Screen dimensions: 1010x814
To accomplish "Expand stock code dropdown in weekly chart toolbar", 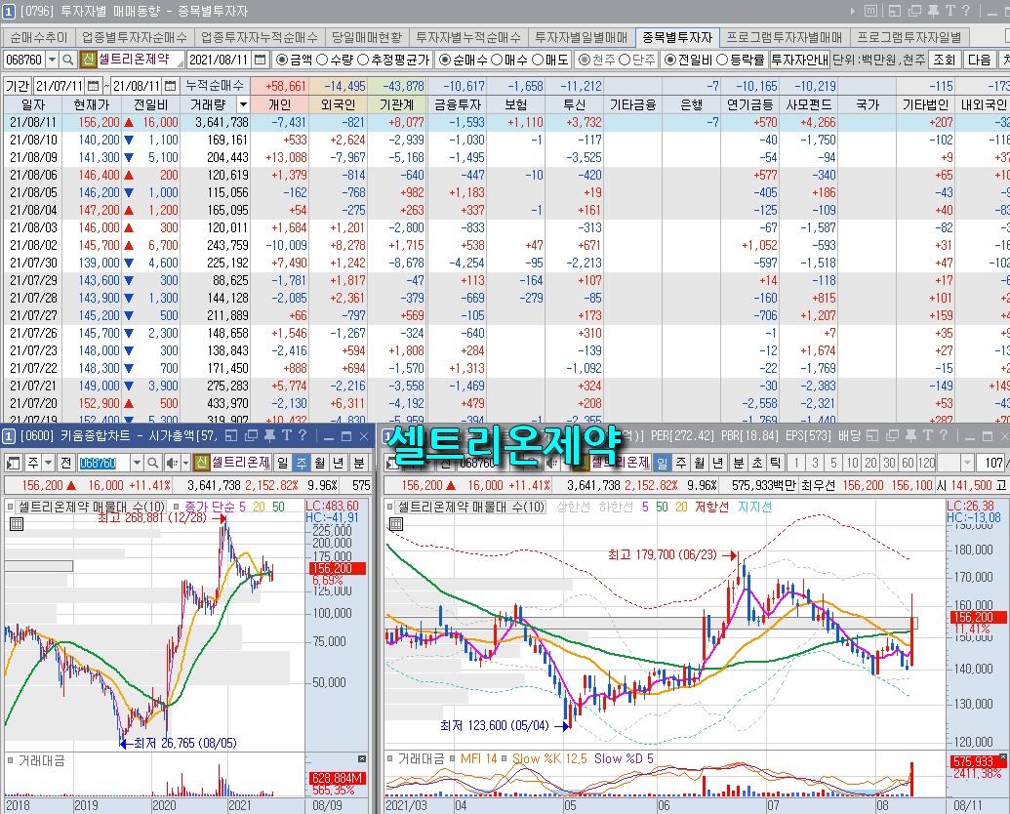I will (x=137, y=463).
